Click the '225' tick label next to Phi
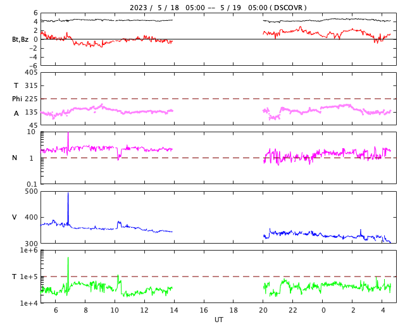The image size is (405, 324). 31,99
